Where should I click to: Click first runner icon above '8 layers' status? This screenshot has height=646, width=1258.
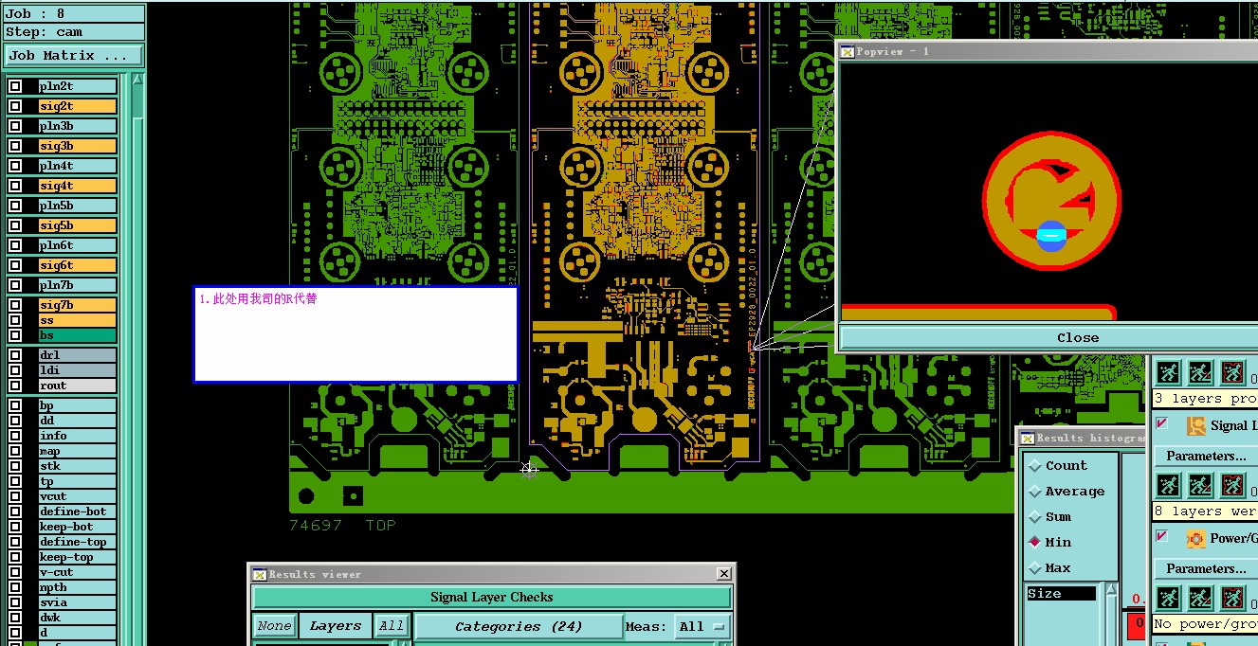tap(1169, 487)
